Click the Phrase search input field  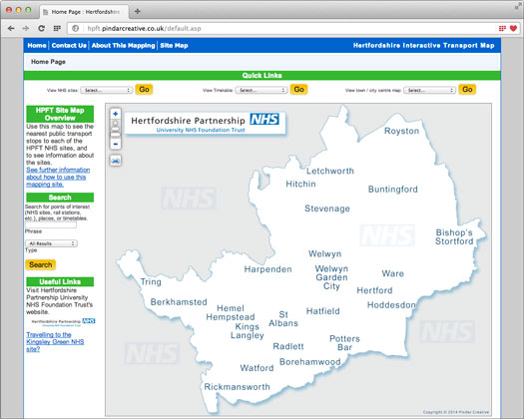click(51, 224)
